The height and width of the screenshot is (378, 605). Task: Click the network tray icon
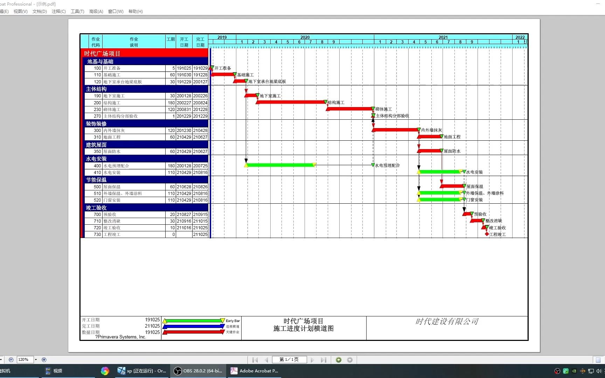click(591, 371)
